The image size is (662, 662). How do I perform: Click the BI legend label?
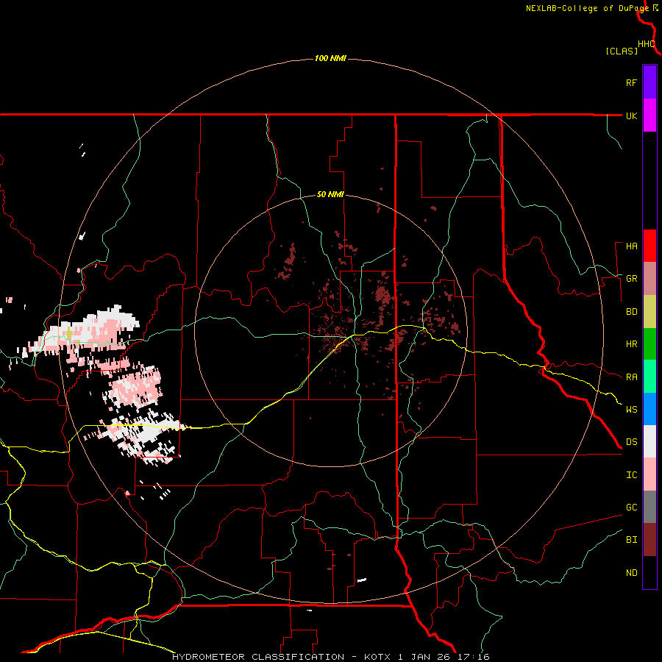tap(632, 540)
